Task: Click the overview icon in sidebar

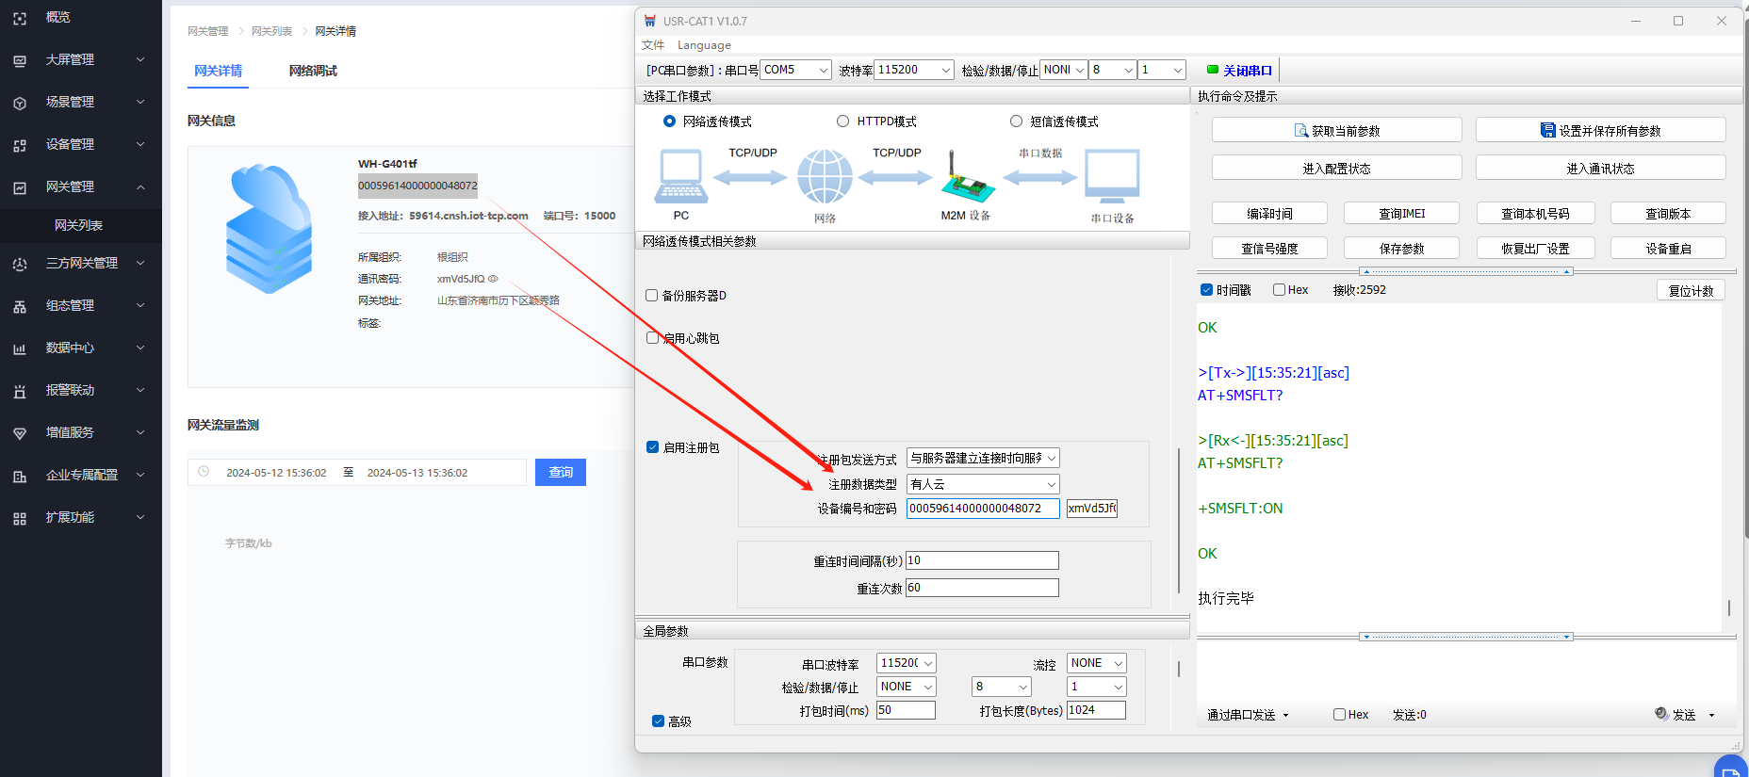Action: click(20, 18)
